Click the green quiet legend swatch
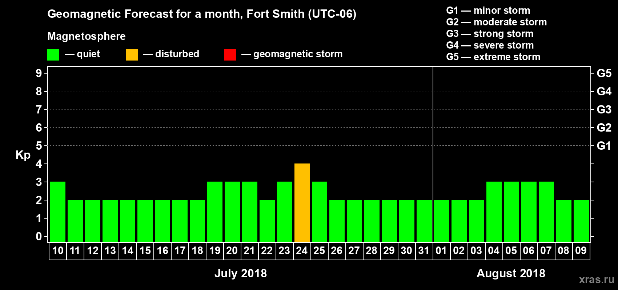 pos(53,55)
